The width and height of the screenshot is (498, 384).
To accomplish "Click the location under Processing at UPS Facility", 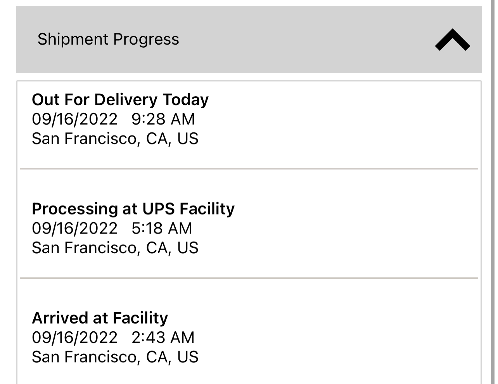I will (115, 247).
